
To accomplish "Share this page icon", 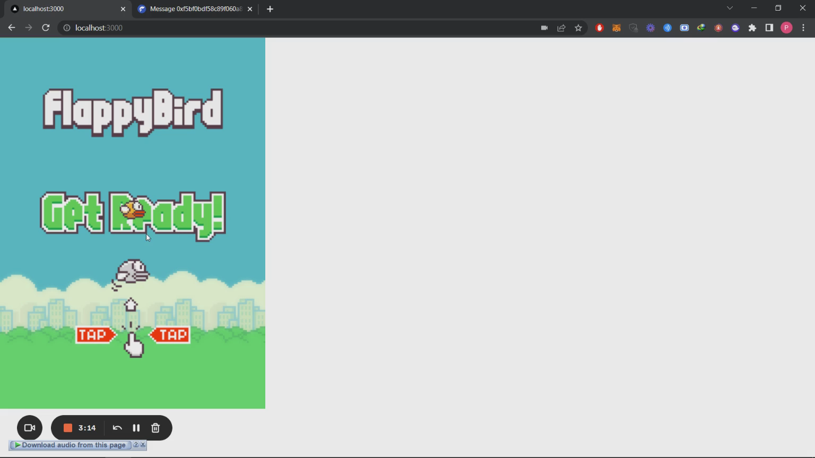I will (561, 28).
